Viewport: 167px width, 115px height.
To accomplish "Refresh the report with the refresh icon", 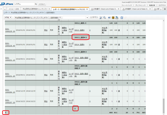I will (x=122, y=17).
